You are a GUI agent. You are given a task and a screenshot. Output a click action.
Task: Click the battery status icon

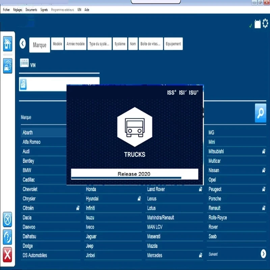pyautogui.click(x=258, y=24)
